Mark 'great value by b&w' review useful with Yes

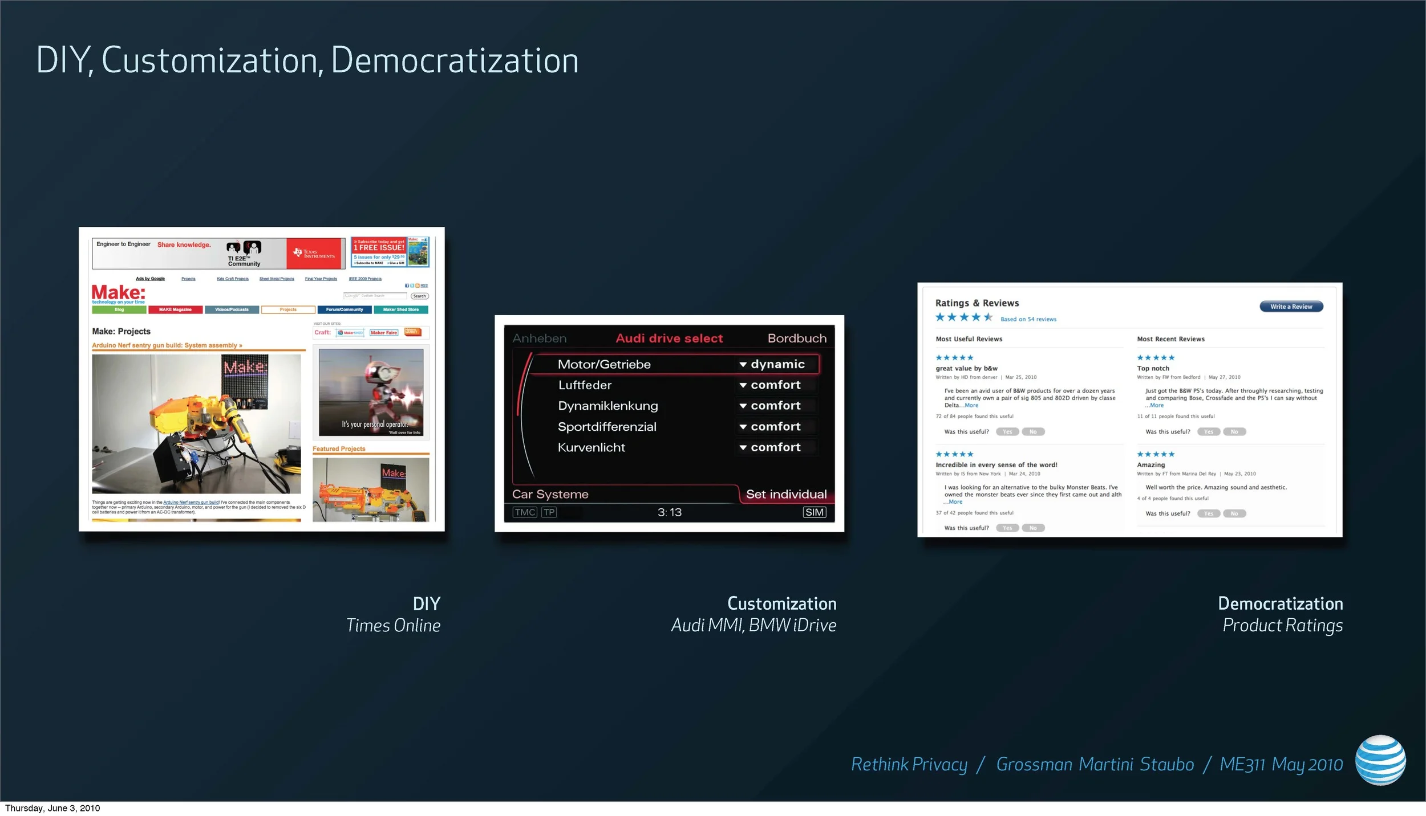1007,432
